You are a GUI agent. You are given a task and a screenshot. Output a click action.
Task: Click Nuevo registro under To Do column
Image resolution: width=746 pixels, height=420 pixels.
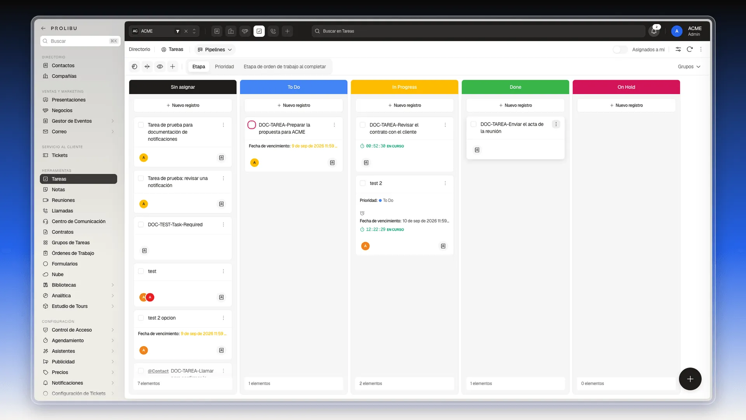294,105
